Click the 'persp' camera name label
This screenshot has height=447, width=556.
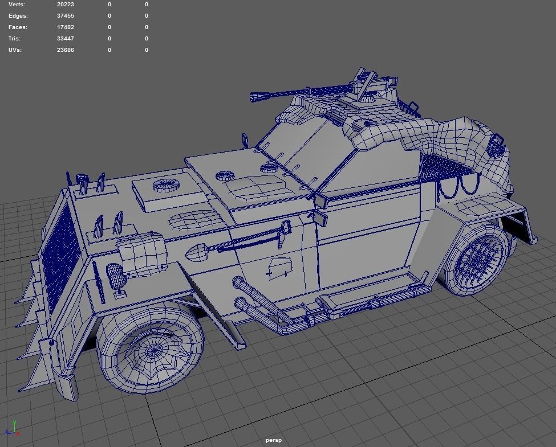click(274, 440)
